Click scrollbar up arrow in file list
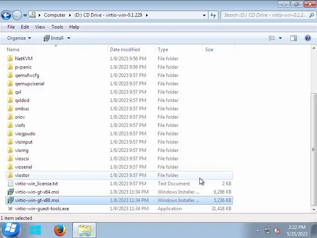 [314, 48]
